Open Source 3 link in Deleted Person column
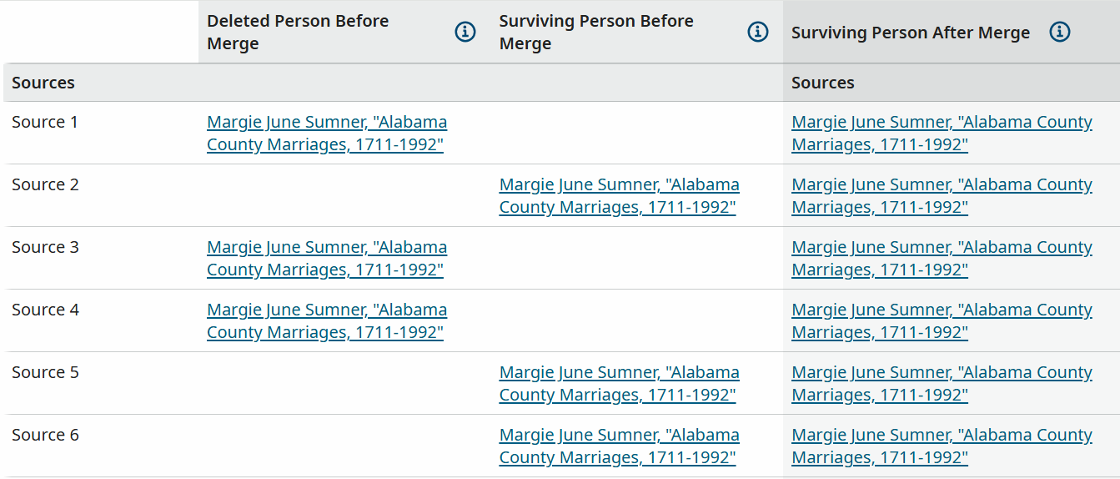Viewport: 1120px width, 479px height. click(326, 259)
